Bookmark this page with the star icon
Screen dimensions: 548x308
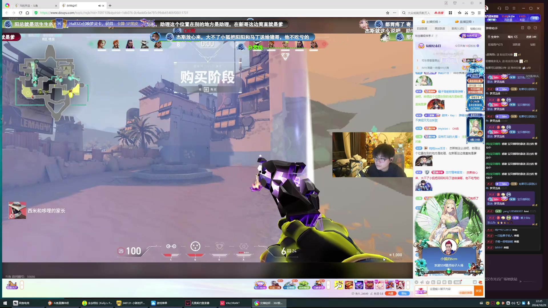(x=388, y=13)
